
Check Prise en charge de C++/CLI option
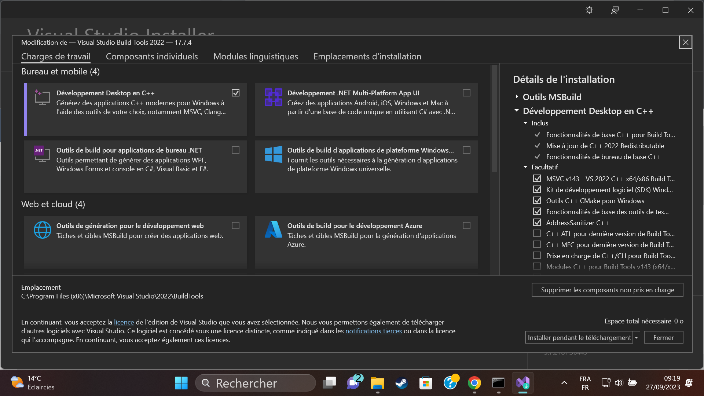click(537, 256)
